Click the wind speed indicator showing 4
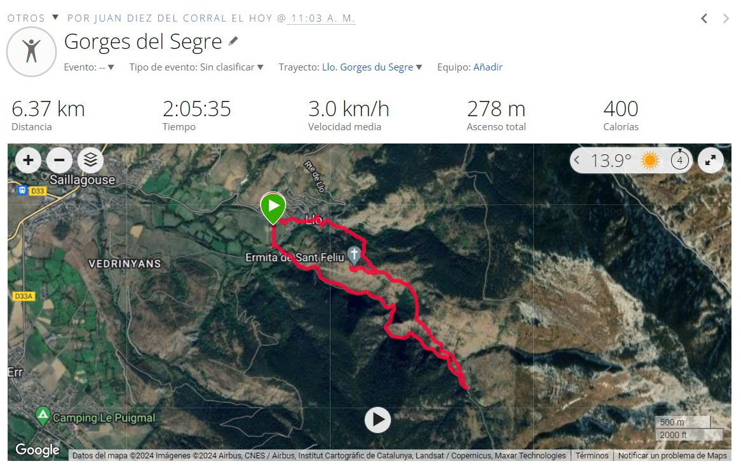This screenshot has width=741, height=466. [x=679, y=160]
